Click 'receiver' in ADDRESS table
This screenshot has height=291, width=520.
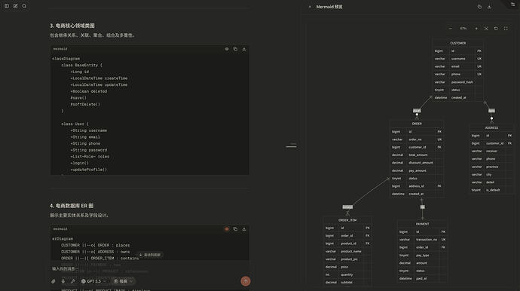(491, 151)
